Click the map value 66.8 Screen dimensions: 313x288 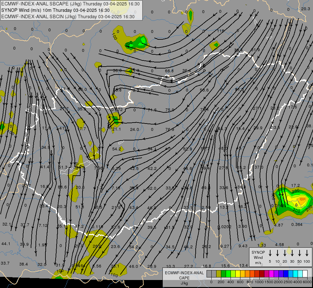point(169,71)
